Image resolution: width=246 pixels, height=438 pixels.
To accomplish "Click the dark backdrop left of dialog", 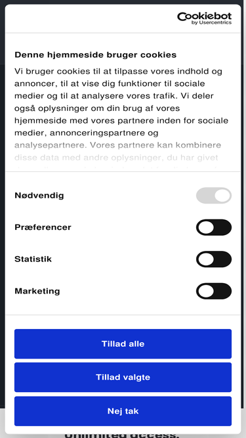I will point(2,223).
